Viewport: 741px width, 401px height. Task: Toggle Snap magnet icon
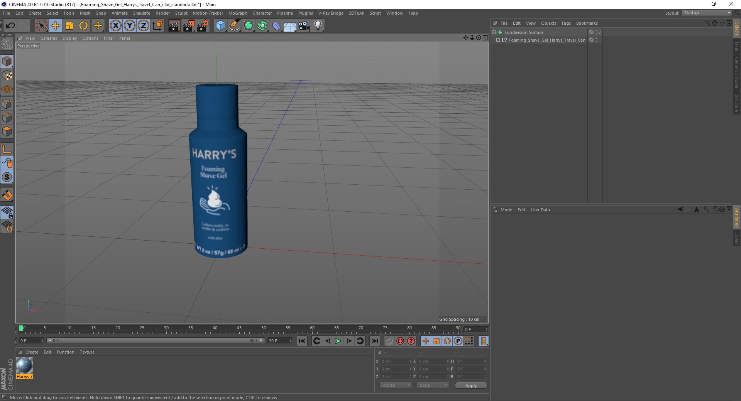click(x=7, y=195)
